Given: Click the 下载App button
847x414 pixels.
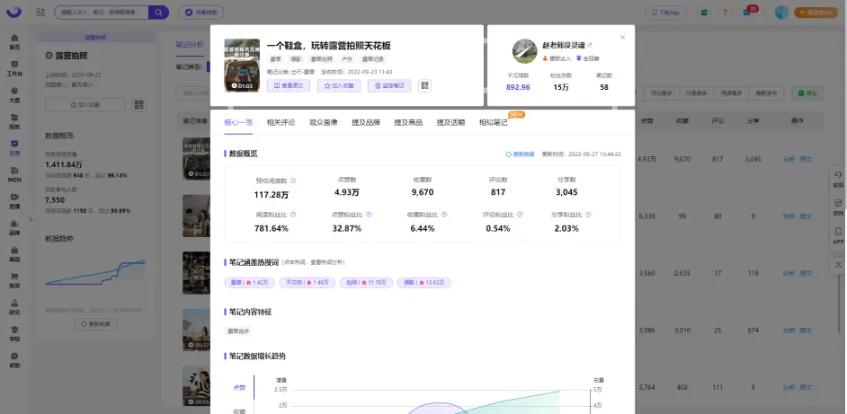Looking at the screenshot, I should (x=665, y=13).
